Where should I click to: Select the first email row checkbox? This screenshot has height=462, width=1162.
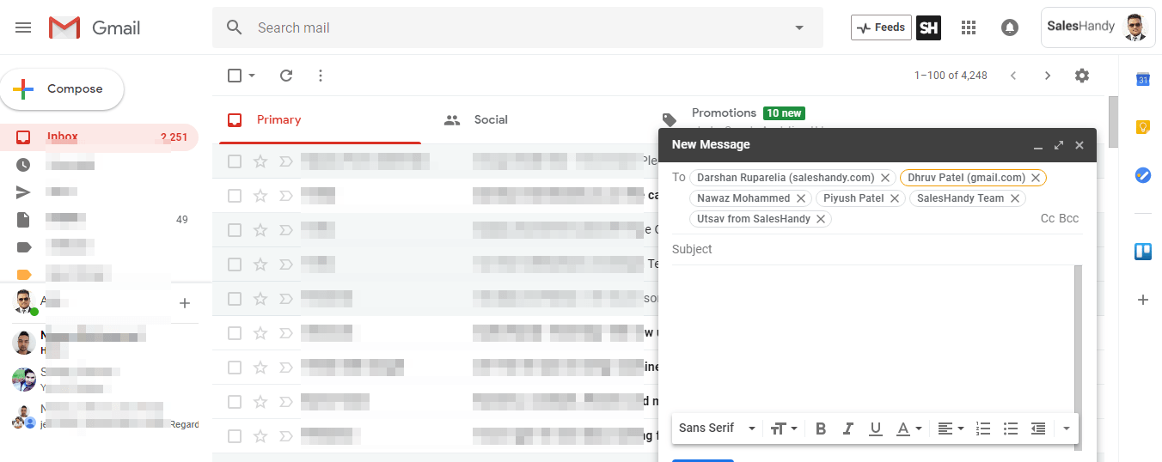click(235, 161)
